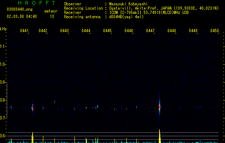This screenshot has height=143, width=225.
Task: Click the 1.0 kHz axis label
Action: (3, 64)
